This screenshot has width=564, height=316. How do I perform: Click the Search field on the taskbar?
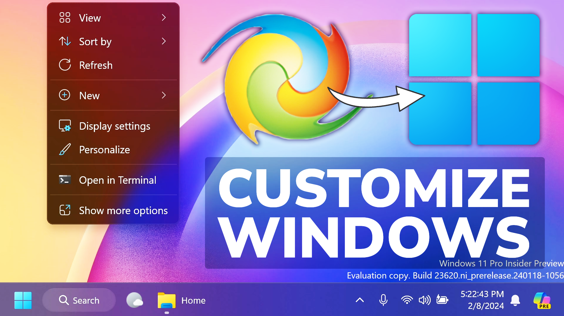point(79,300)
